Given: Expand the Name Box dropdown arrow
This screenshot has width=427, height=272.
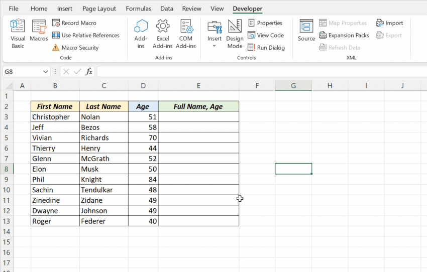Looking at the screenshot, I should pos(46,72).
